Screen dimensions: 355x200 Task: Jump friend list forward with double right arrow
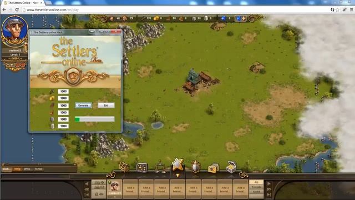[269, 189]
